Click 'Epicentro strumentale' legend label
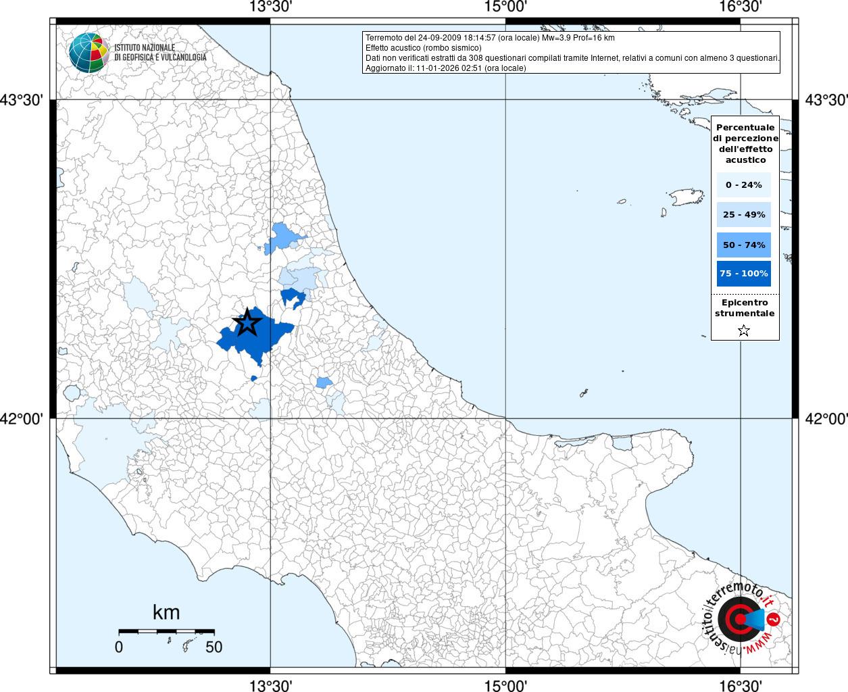The width and height of the screenshot is (848, 692). tap(745, 308)
